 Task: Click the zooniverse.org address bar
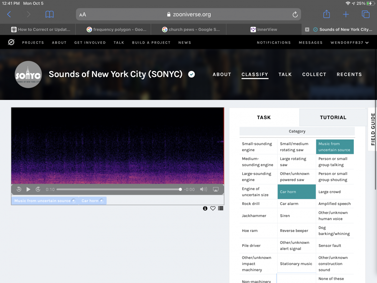point(188,14)
